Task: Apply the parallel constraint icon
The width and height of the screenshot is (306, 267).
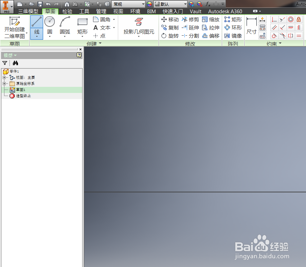Action: click(274, 28)
